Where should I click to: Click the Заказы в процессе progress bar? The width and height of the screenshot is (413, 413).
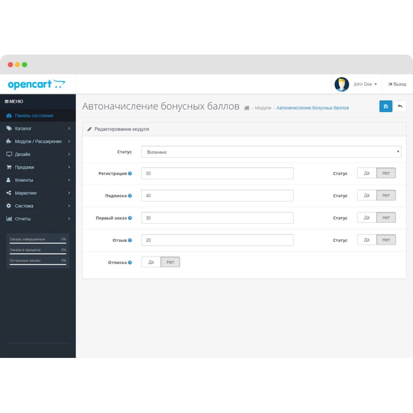[x=38, y=254]
